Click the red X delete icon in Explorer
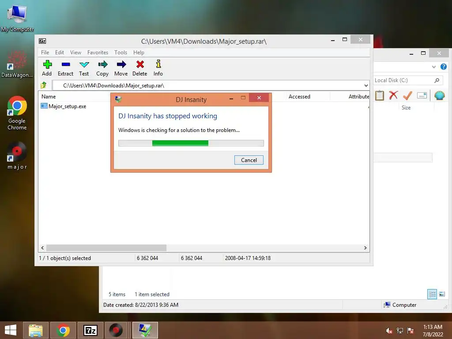 [x=393, y=95]
